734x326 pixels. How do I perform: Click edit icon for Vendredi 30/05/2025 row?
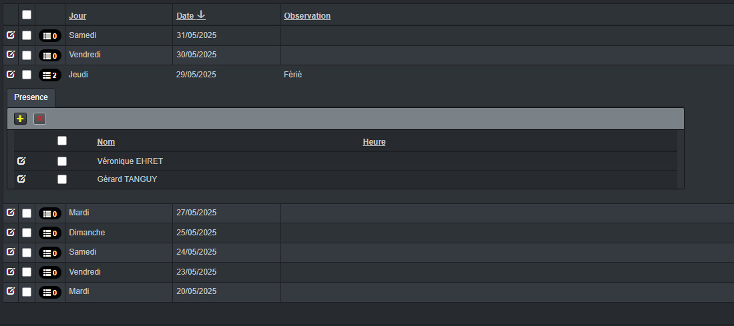(10, 55)
